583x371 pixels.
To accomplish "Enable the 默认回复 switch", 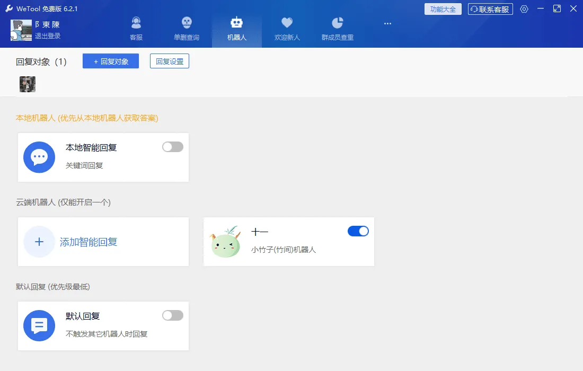I will pyautogui.click(x=172, y=315).
